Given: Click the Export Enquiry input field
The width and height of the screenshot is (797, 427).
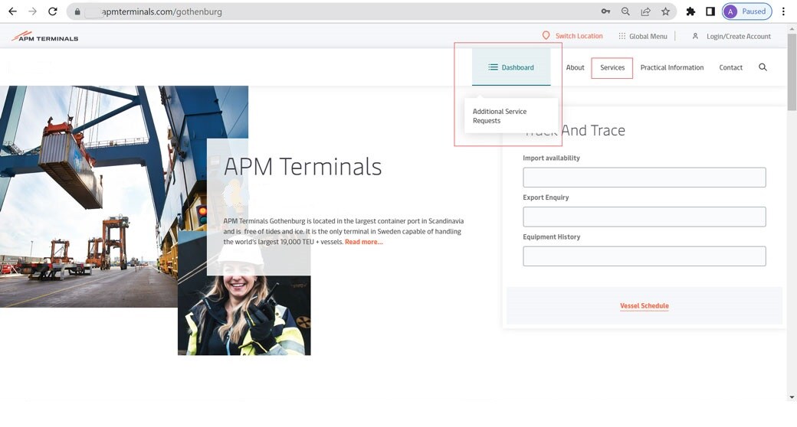Looking at the screenshot, I should tap(644, 217).
